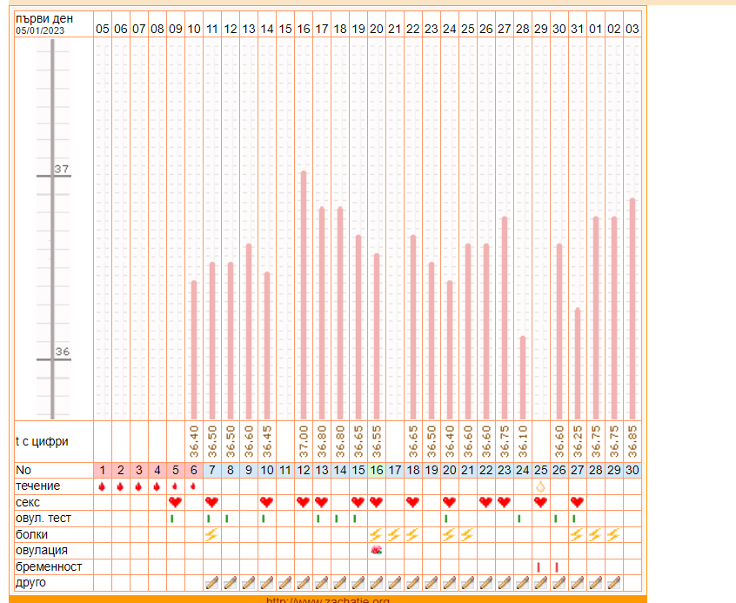736x603 pixels.
Task: Click the ovulation flower icon on day 16
Action: coord(376,550)
